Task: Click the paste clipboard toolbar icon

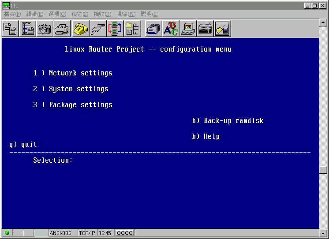Action: pos(27,29)
